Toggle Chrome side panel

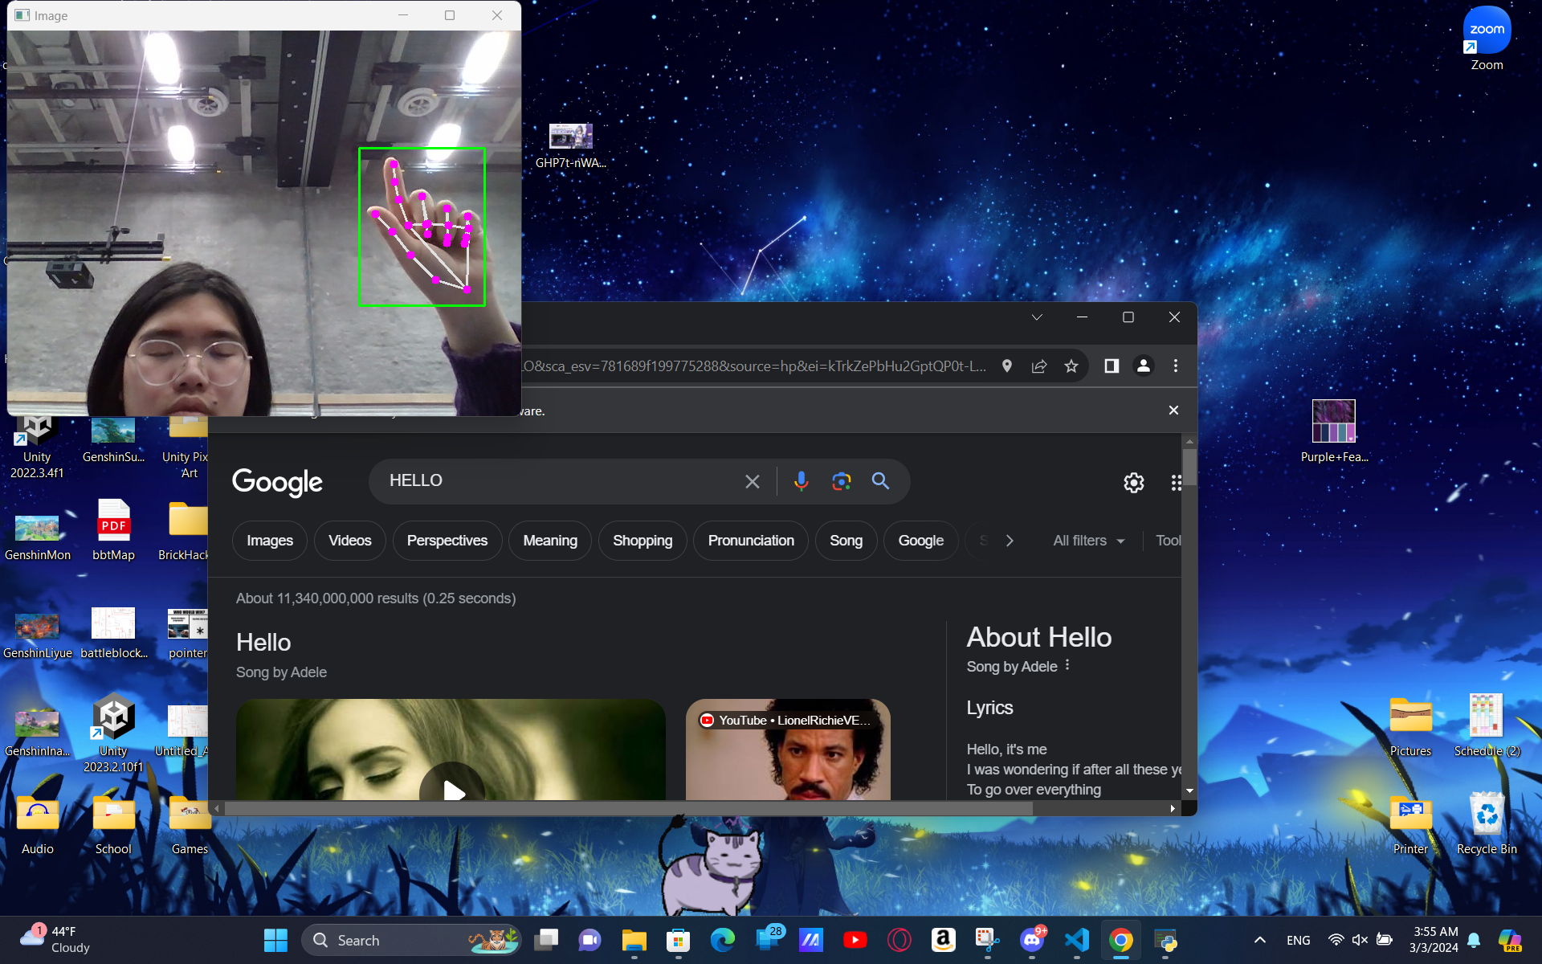tap(1112, 366)
